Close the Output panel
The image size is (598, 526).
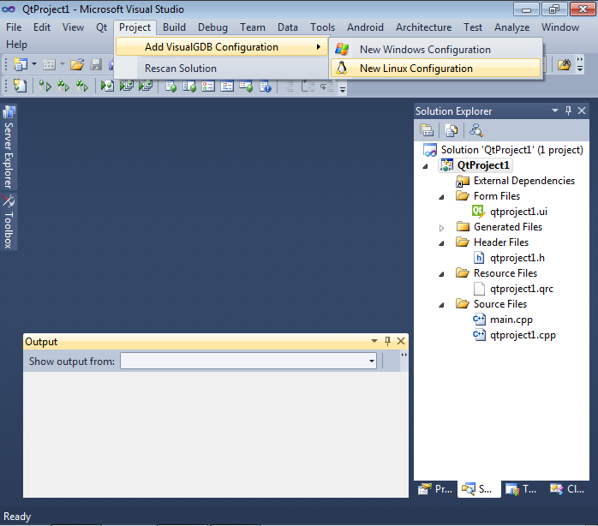tap(401, 341)
